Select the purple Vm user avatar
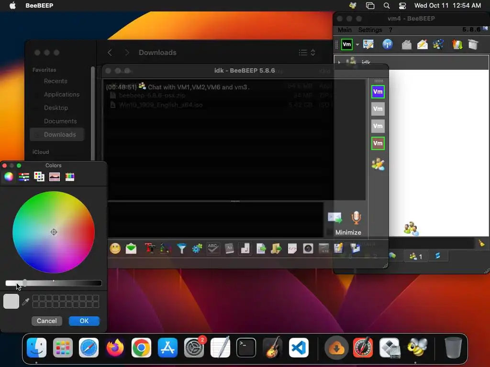The height and width of the screenshot is (367, 490). coord(378,92)
